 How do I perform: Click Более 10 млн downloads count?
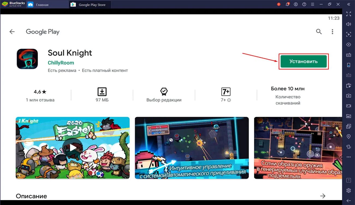pyautogui.click(x=288, y=89)
